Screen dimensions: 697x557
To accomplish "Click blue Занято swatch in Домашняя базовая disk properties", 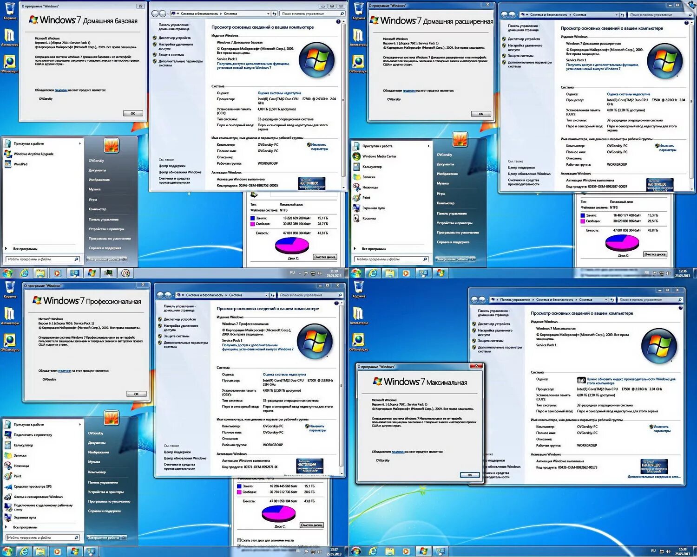I will tap(253, 218).
